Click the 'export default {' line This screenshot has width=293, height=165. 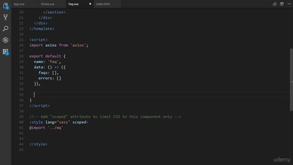(x=48, y=56)
